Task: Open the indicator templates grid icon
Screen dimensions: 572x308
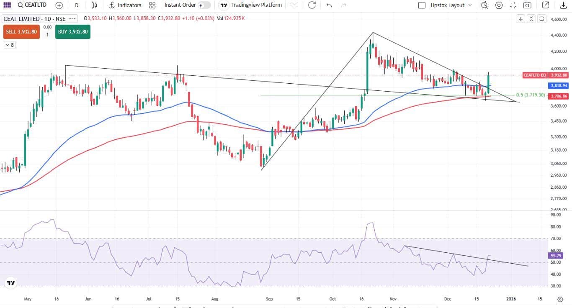Action: click(x=152, y=5)
